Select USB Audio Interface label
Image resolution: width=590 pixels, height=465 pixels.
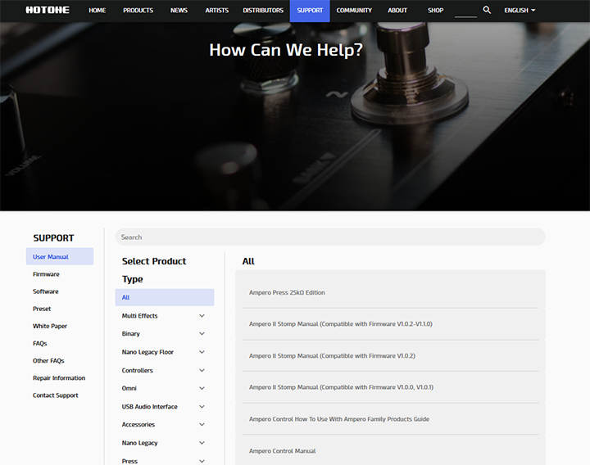(149, 406)
